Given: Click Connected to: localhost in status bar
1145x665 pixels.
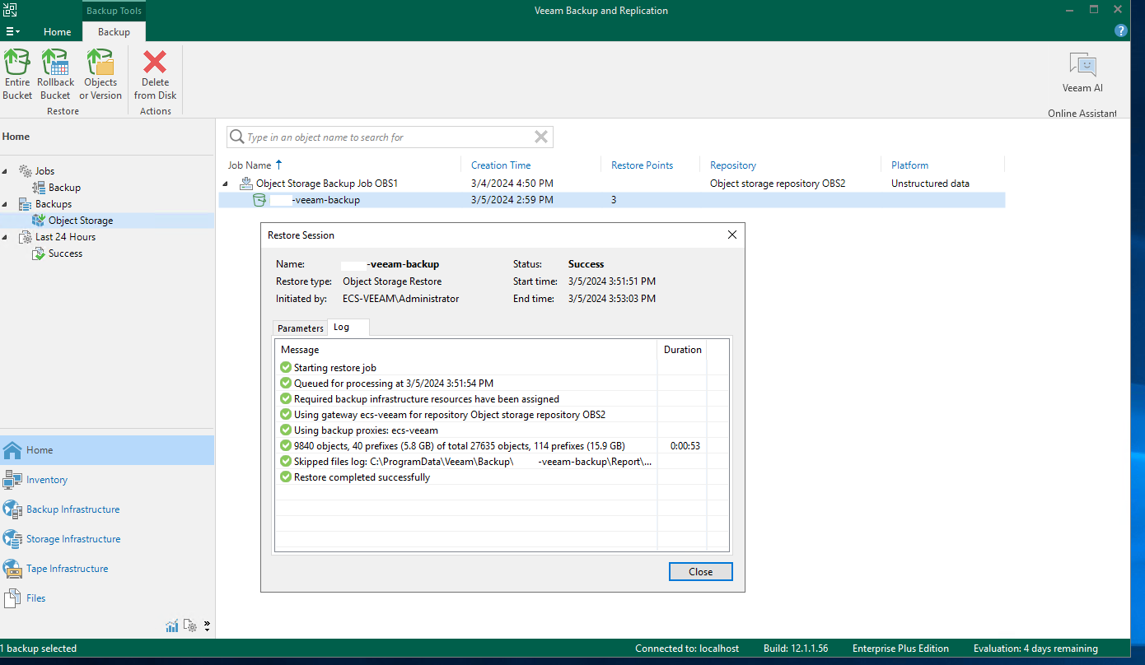Looking at the screenshot, I should click(x=687, y=649).
